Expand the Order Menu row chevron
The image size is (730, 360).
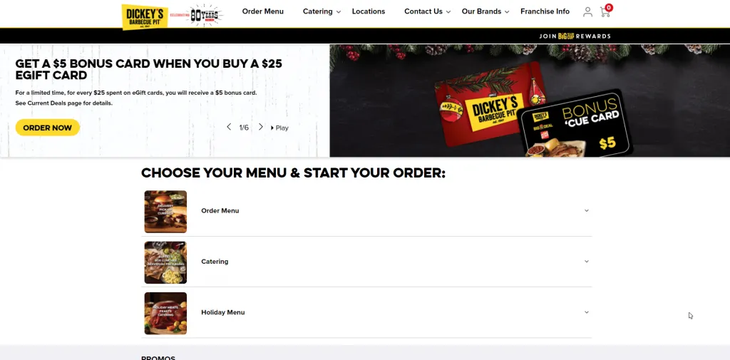coord(587,210)
